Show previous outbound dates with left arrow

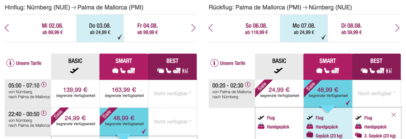click(7, 28)
